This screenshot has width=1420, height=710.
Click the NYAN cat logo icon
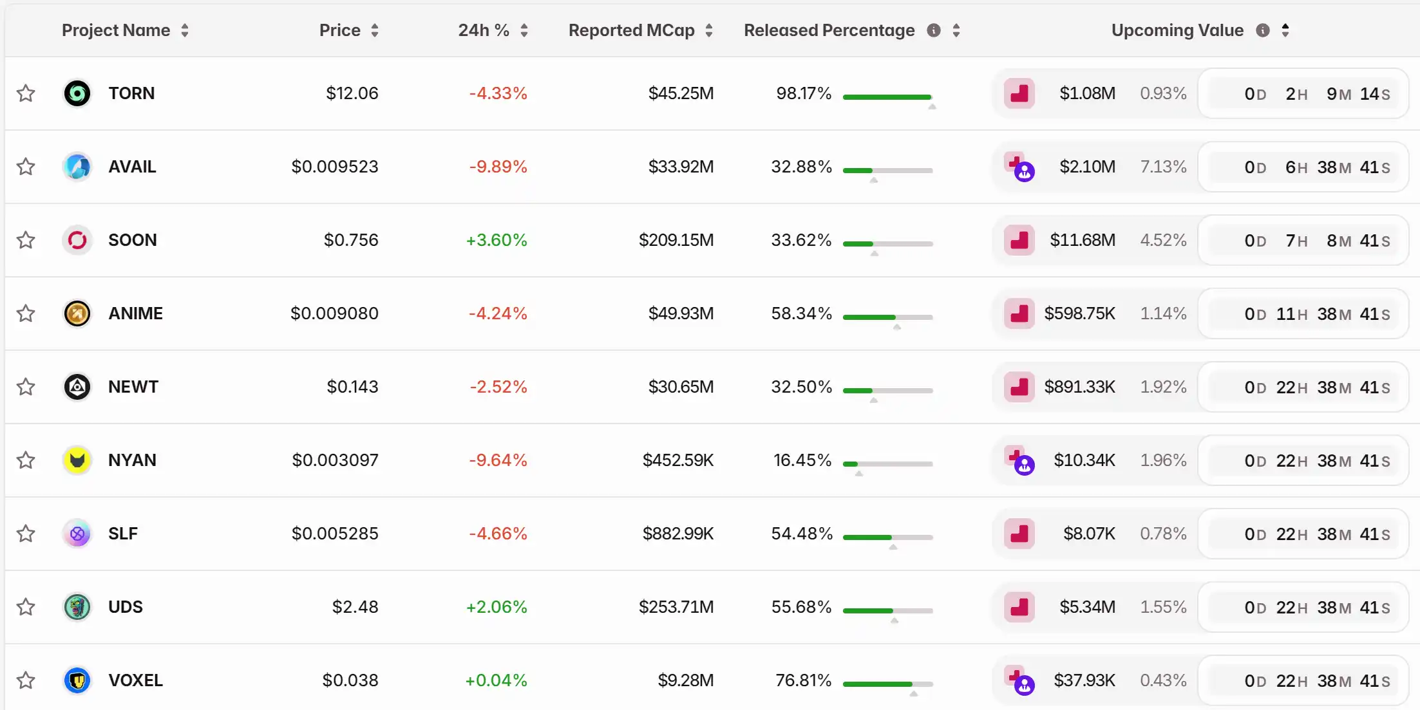(77, 460)
